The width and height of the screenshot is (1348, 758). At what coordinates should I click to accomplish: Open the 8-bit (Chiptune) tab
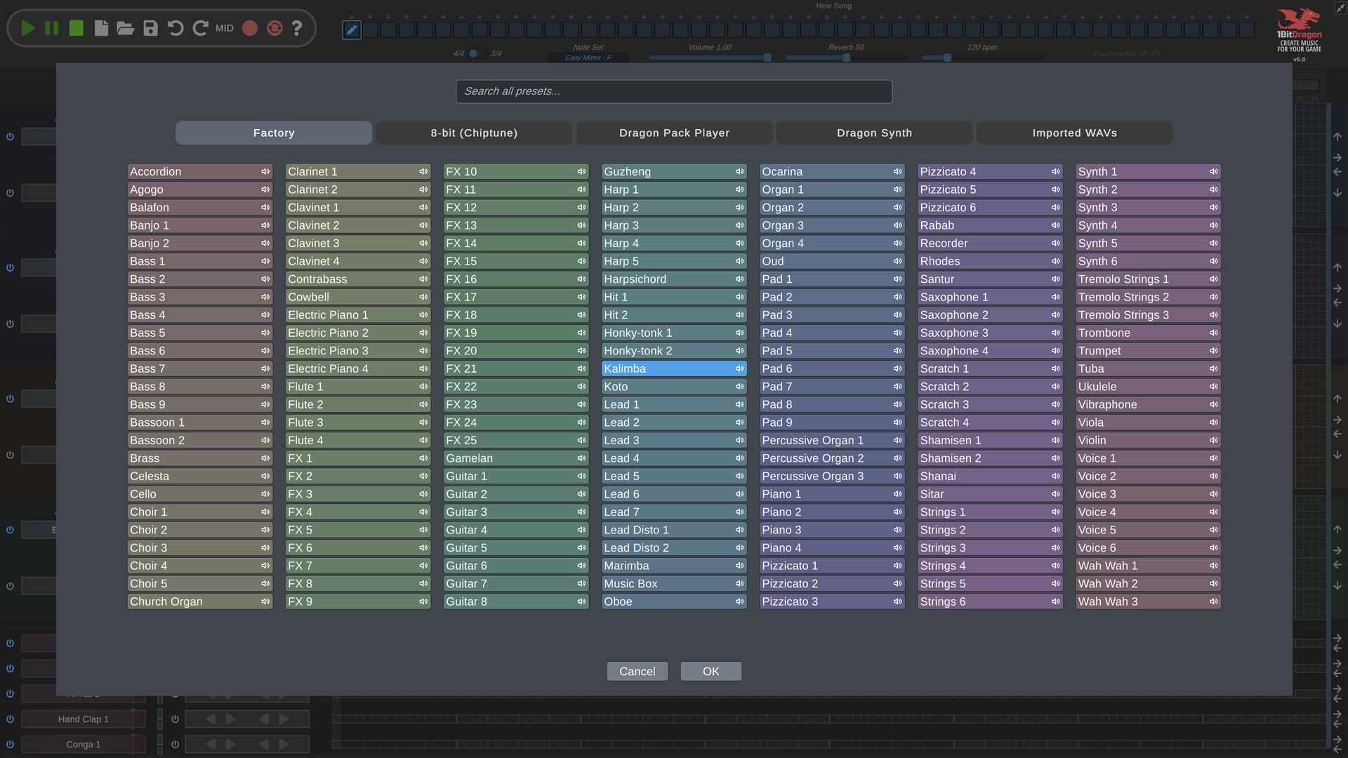474,133
